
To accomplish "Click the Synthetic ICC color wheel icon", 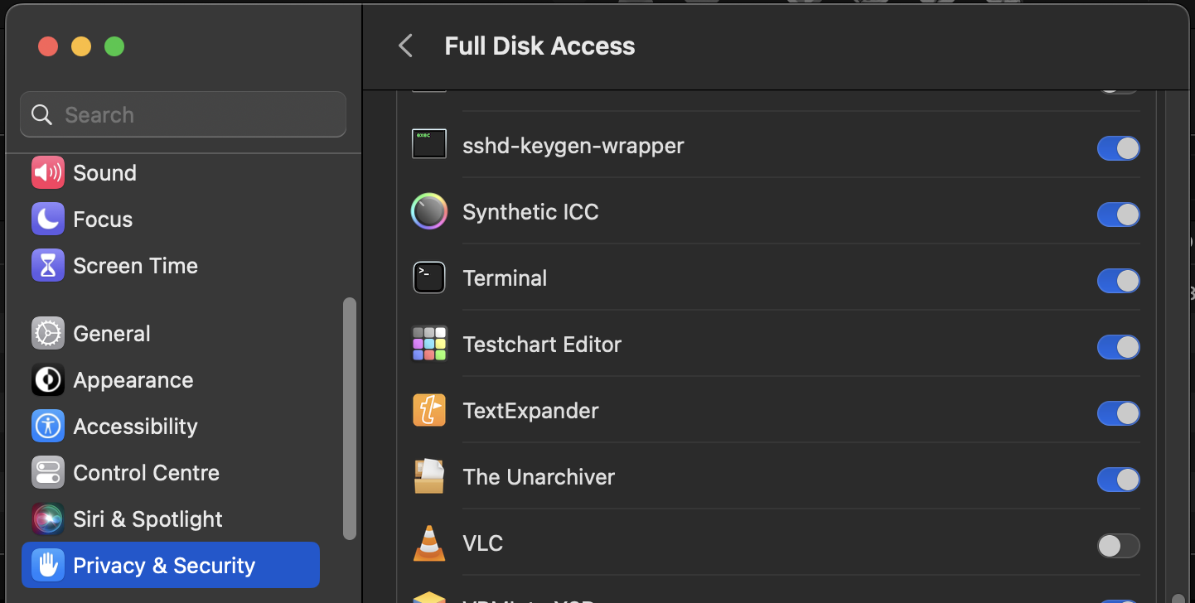I will 429,211.
